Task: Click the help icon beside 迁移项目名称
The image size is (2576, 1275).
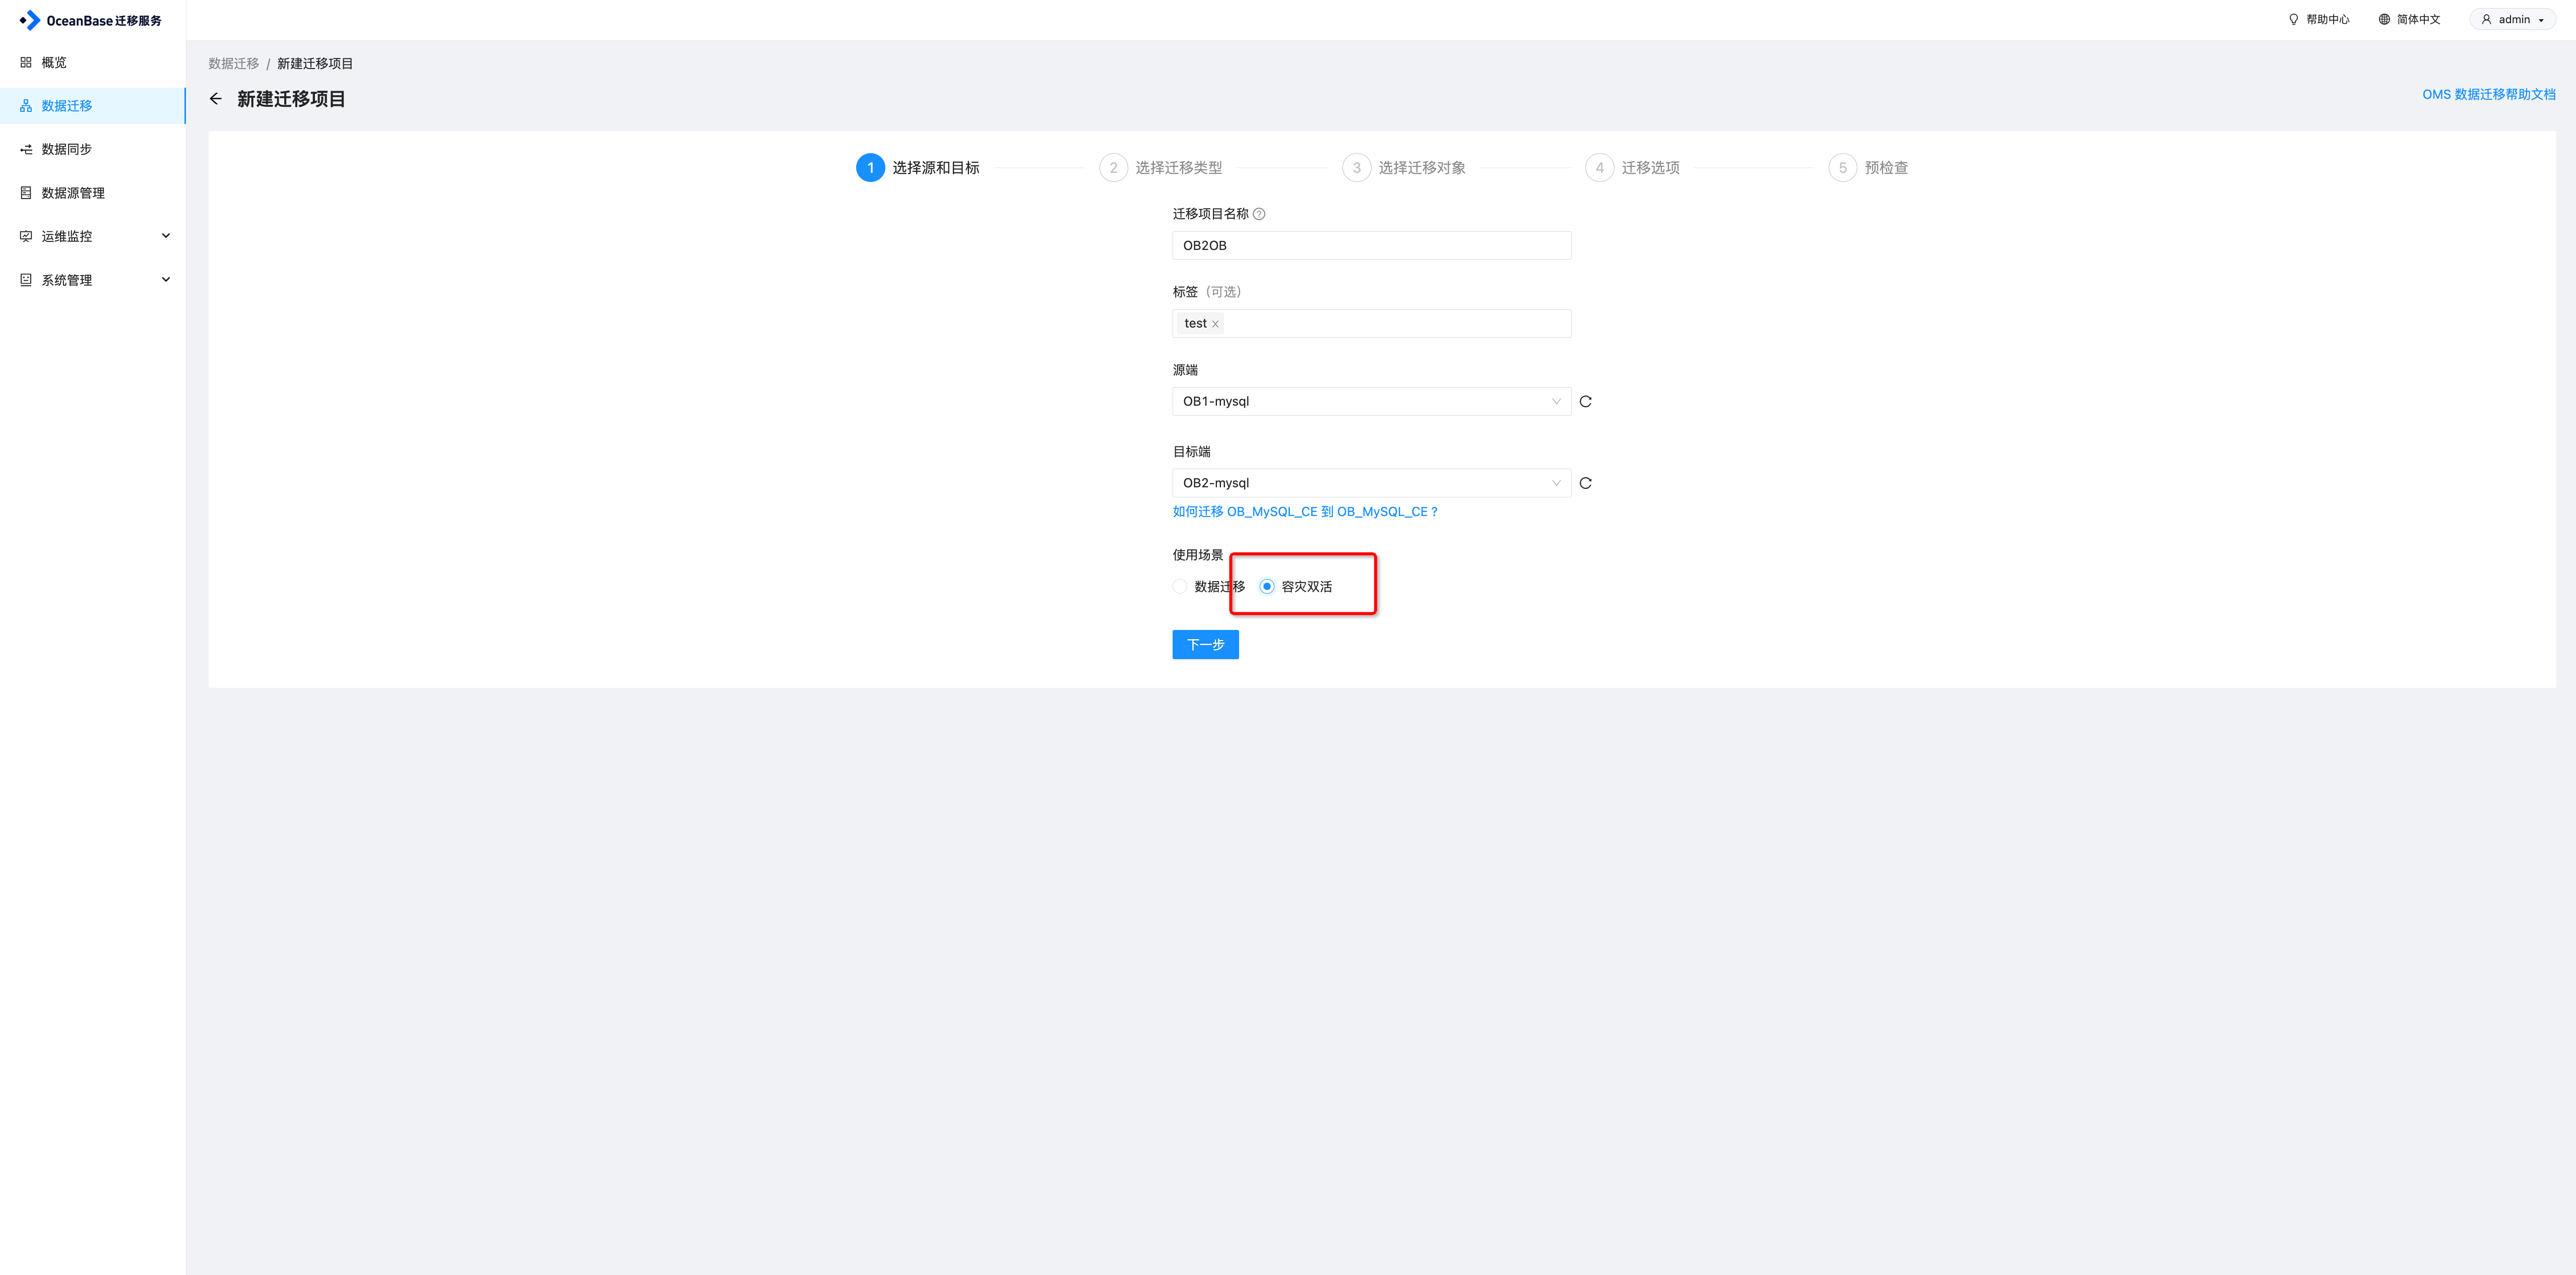Action: point(1259,214)
